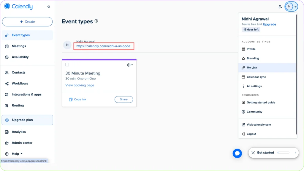Open View booking page link
This screenshot has height=171, width=304.
pyautogui.click(x=80, y=85)
